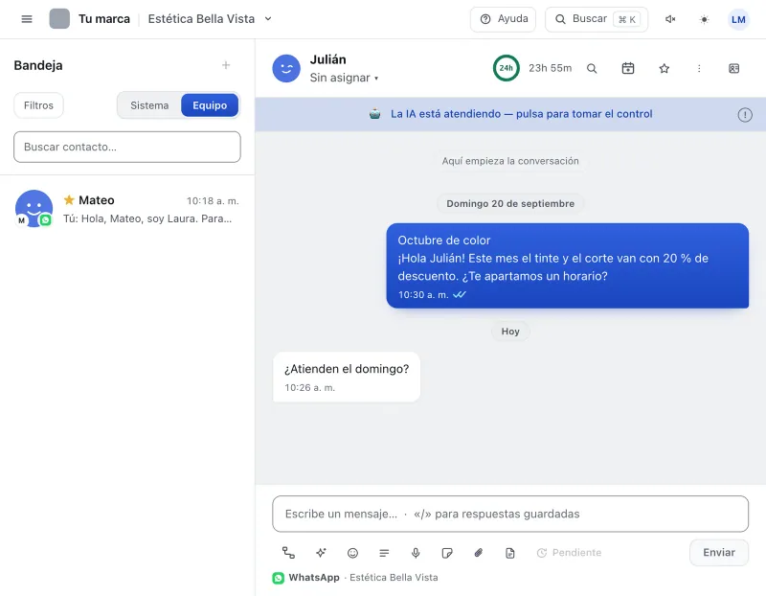The image size is (766, 596).
Task: Switch to the Equipo tab
Action: pyautogui.click(x=210, y=105)
